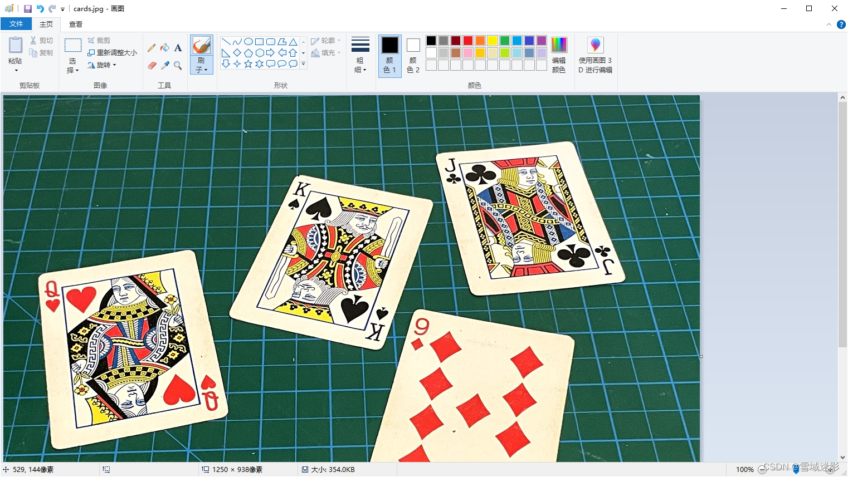This screenshot has height=477, width=848.
Task: Undo the last action
Action: pos(40,9)
